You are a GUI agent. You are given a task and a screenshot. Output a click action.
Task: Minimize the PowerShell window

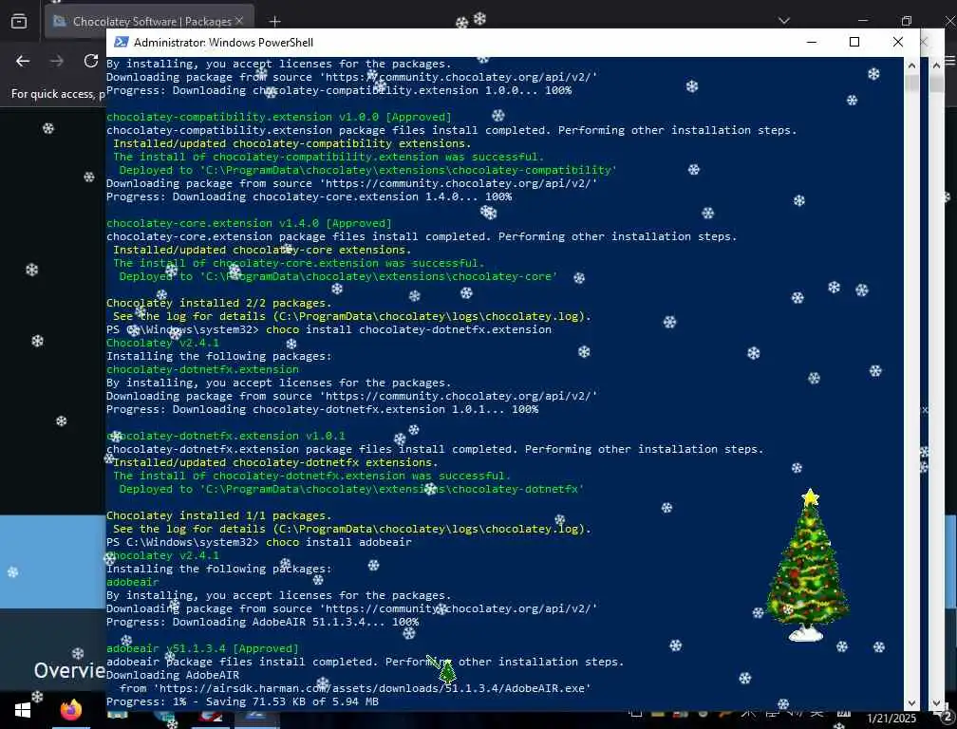tap(812, 42)
